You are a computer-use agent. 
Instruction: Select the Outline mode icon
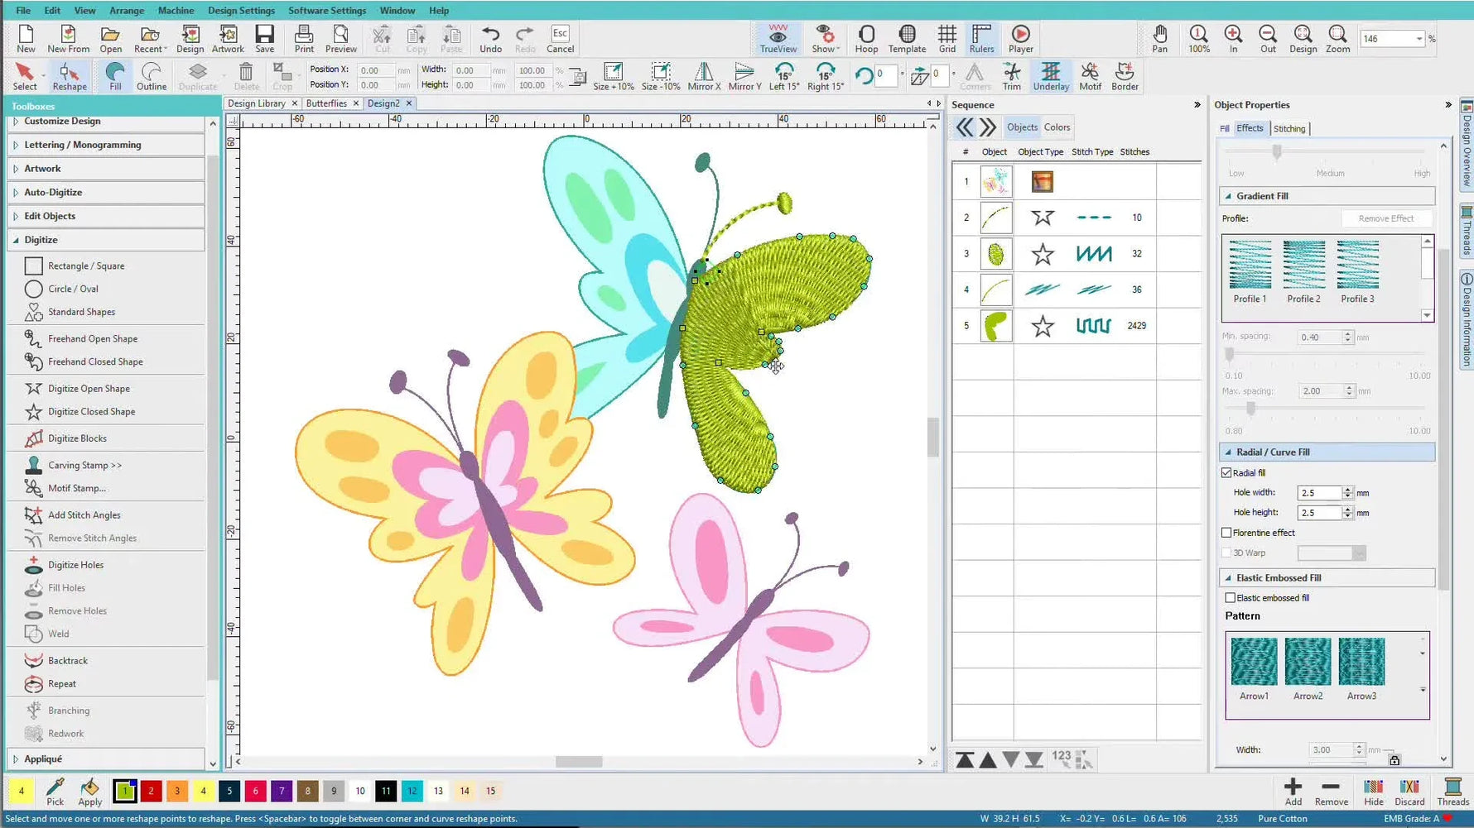(151, 76)
